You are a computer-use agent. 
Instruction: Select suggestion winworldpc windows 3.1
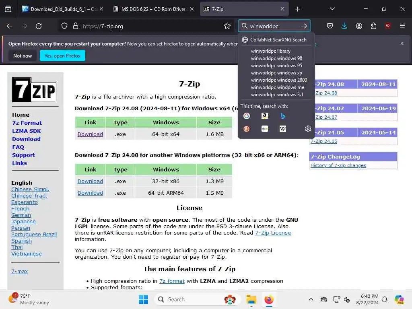277,94
